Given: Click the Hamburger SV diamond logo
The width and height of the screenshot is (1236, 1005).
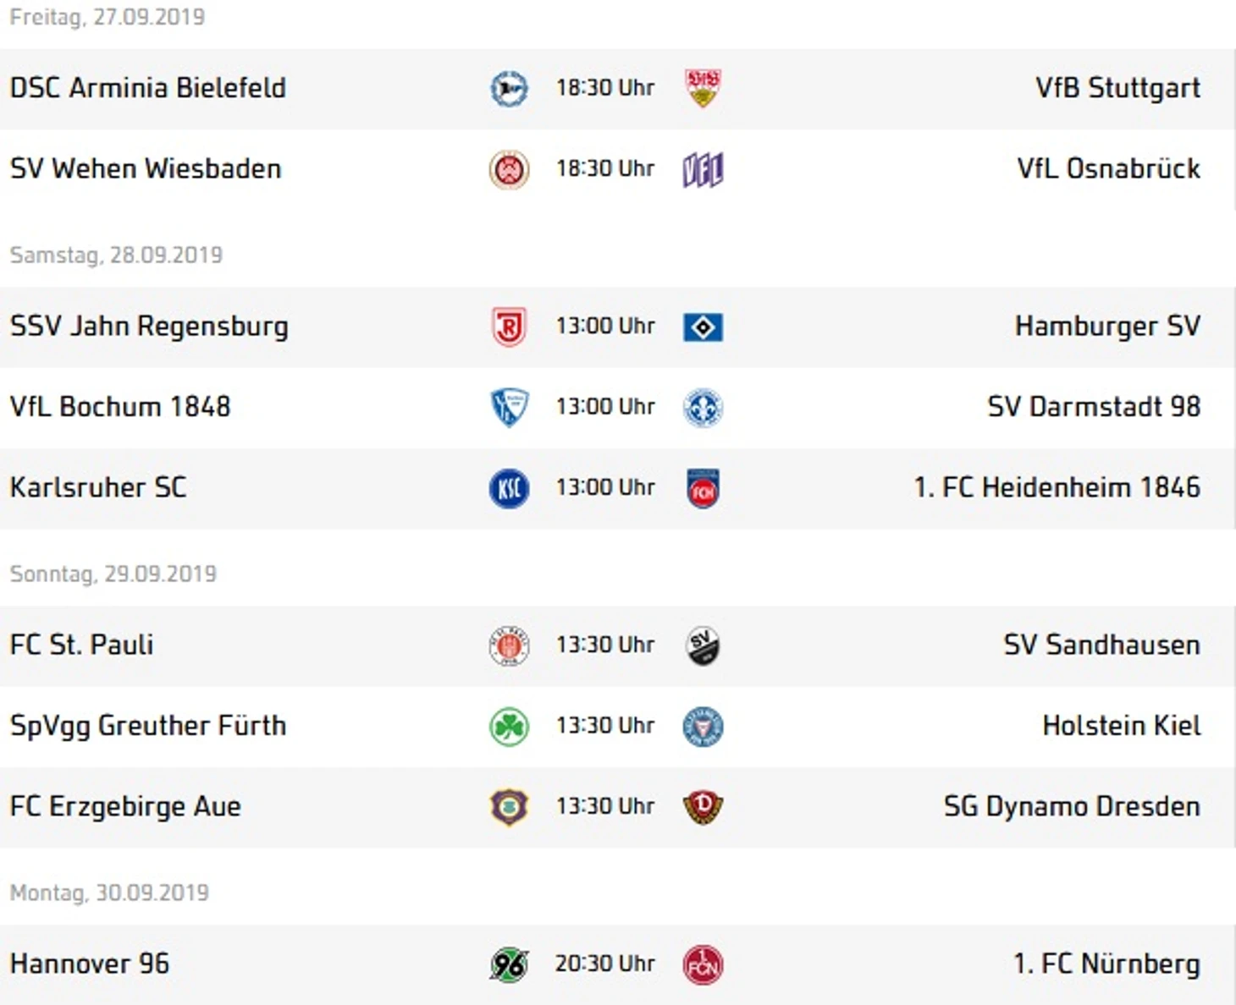Looking at the screenshot, I should [x=703, y=327].
